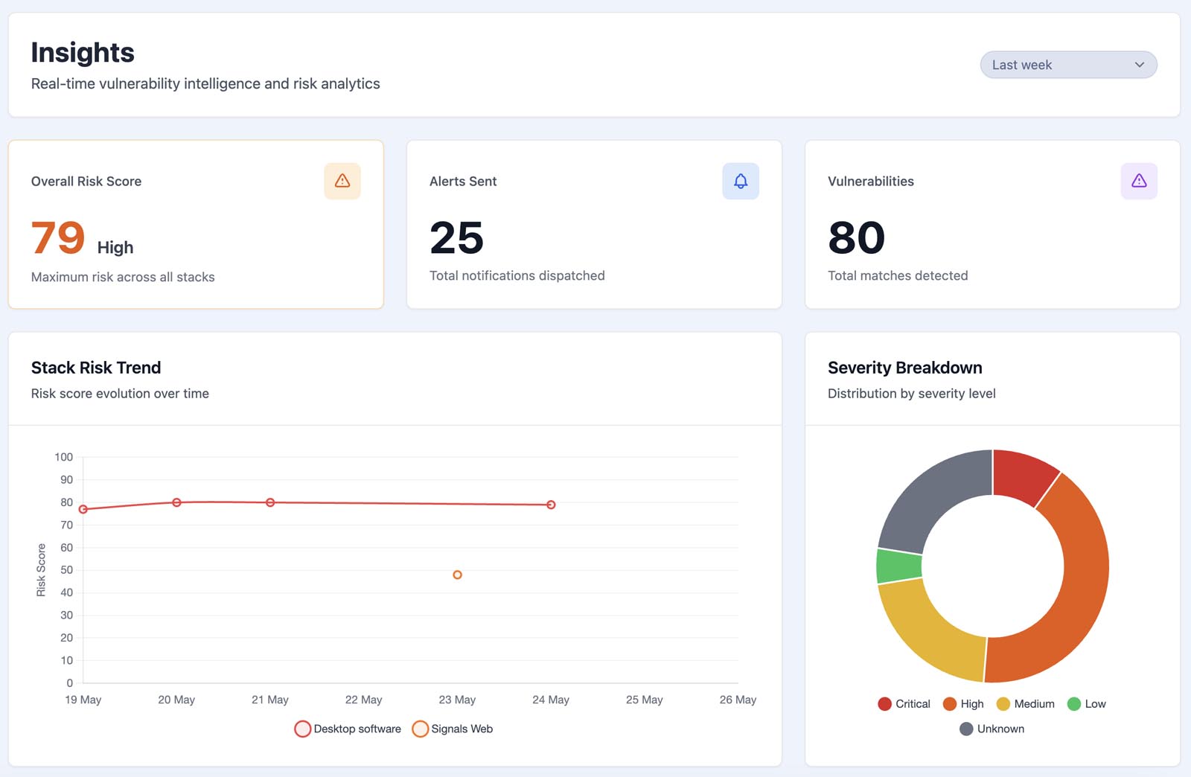Click 'Total matches detected' text
Screen dimensions: 1191x777
pos(898,275)
